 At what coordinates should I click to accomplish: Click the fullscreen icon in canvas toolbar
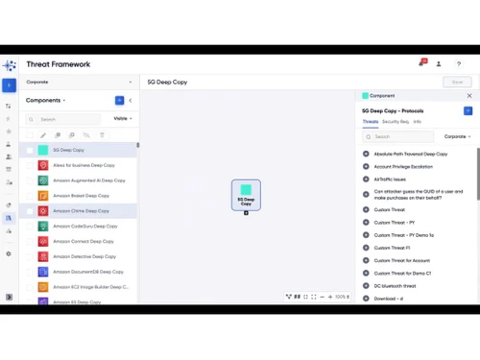pyautogui.click(x=314, y=297)
